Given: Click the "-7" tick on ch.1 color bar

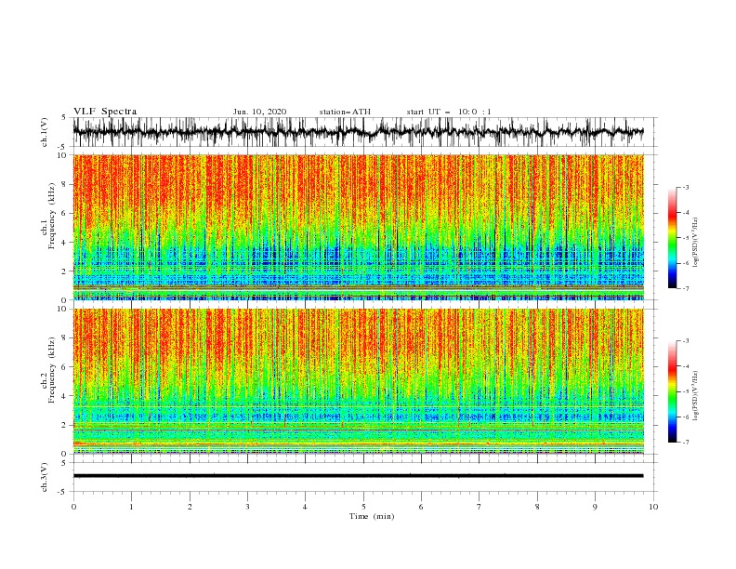Looking at the screenshot, I should click(685, 288).
